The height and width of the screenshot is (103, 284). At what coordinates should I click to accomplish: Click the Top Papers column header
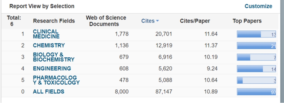(247, 21)
